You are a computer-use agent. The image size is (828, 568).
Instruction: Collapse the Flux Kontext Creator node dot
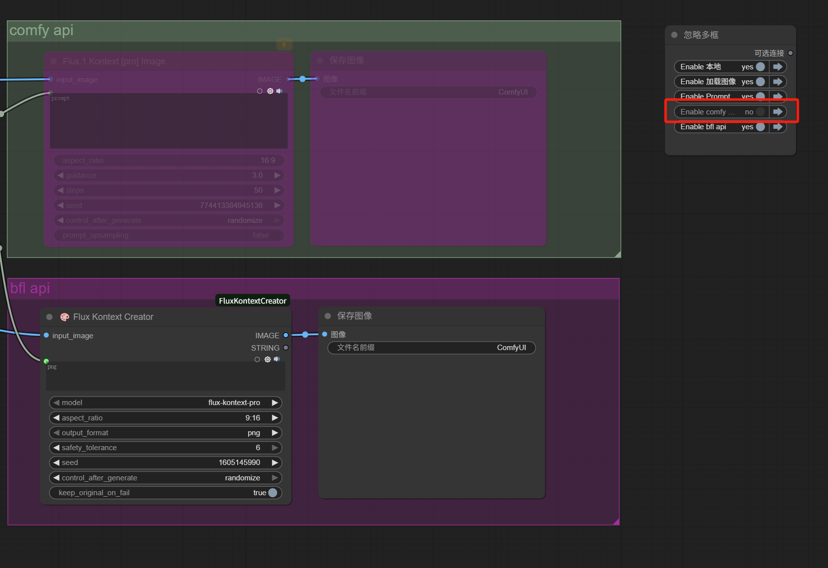coord(50,317)
